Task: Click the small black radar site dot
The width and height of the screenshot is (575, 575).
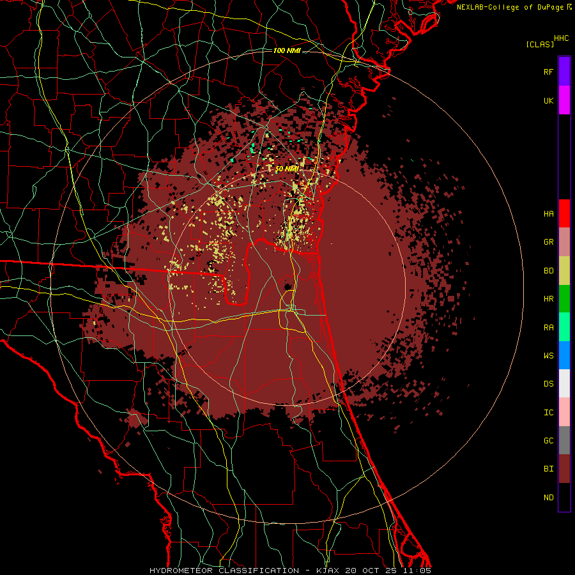Action: coord(288,286)
